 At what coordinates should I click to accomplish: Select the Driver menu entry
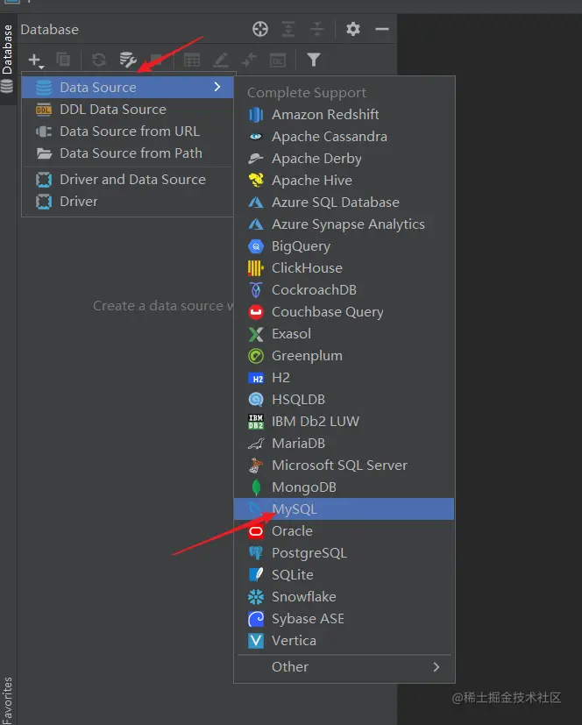click(x=128, y=202)
